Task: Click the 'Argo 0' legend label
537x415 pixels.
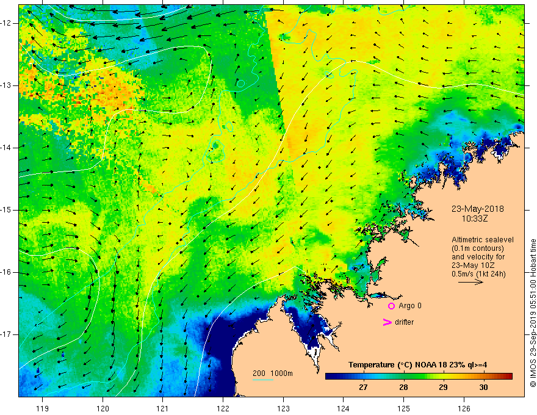Action: [x=410, y=306]
